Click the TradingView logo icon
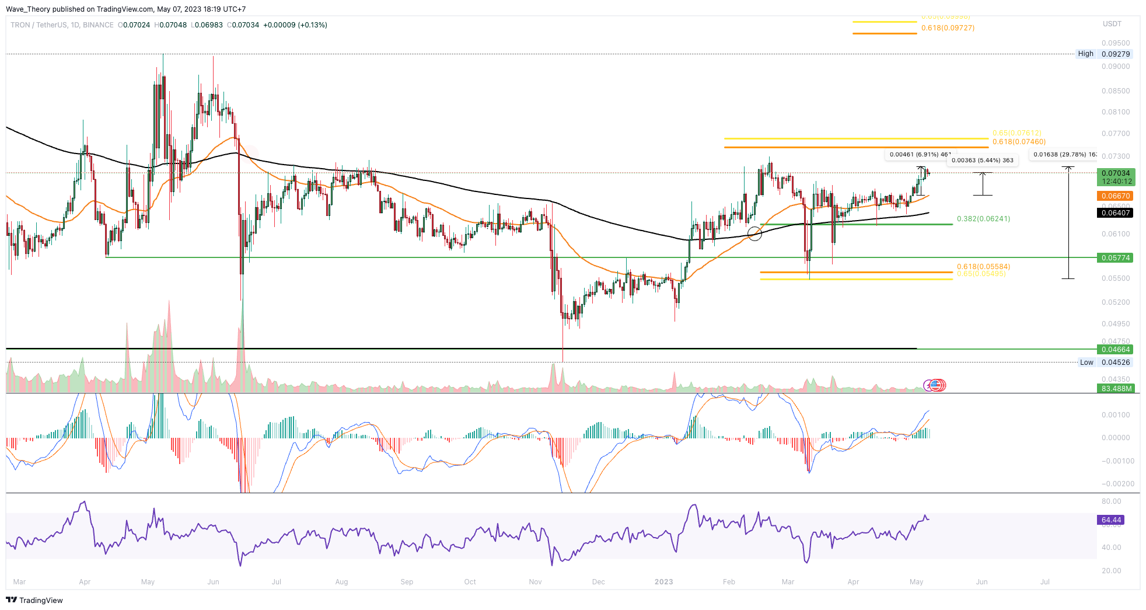Screen dimensions: 1146x610 coord(11,600)
